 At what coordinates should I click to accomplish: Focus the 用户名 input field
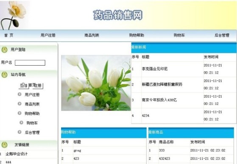coord(30,63)
